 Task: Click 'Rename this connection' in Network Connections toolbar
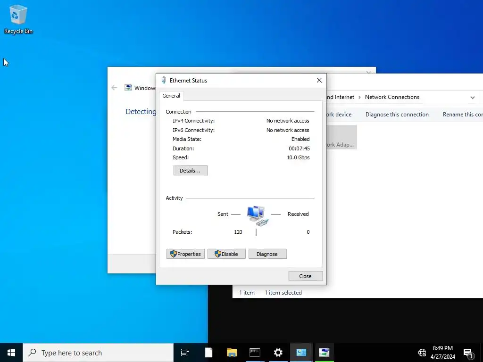[x=463, y=115]
